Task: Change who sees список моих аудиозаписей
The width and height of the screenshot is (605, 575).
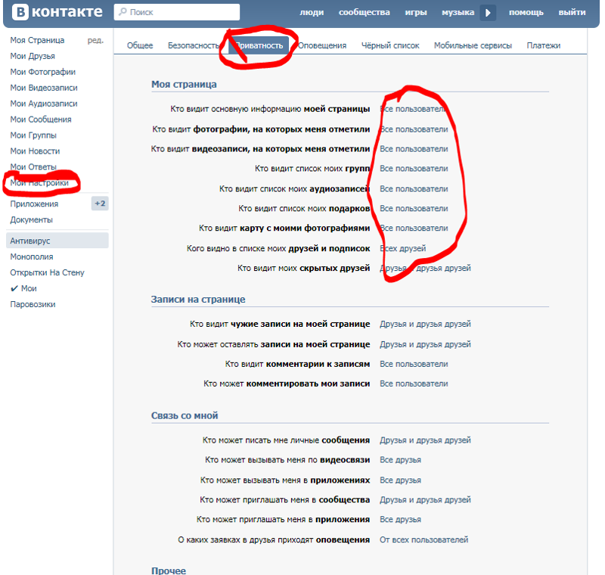Action: [x=414, y=188]
